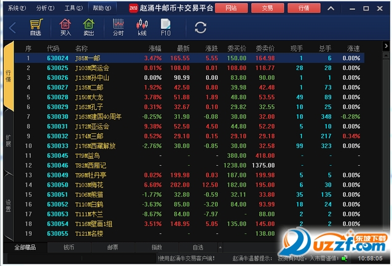392x266 pixels.
Task: Sort by the 委买价 column header
Action: coord(237,49)
